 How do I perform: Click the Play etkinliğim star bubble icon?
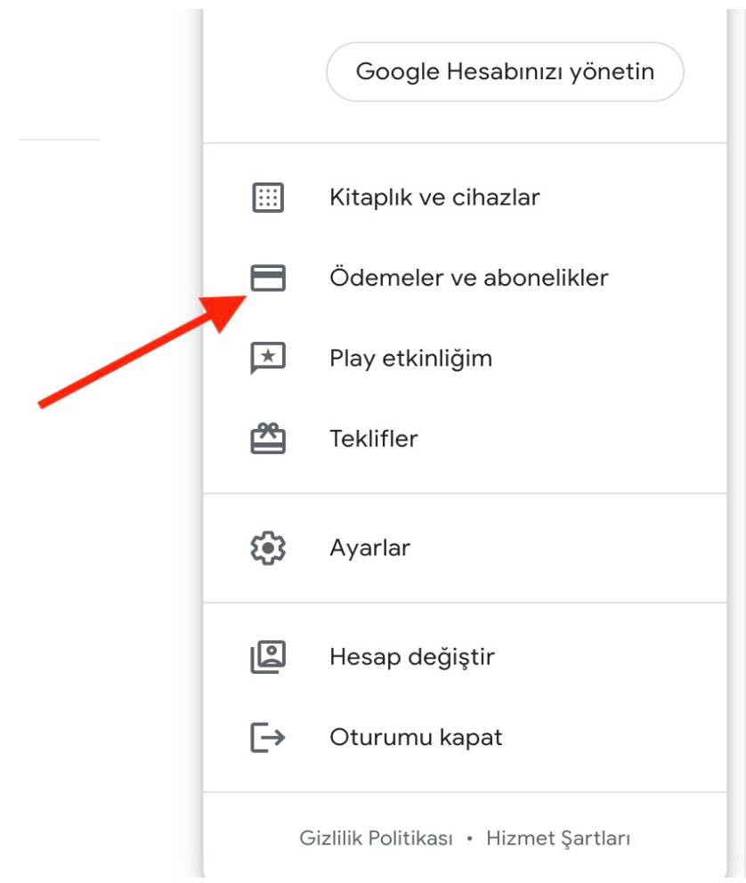268,358
